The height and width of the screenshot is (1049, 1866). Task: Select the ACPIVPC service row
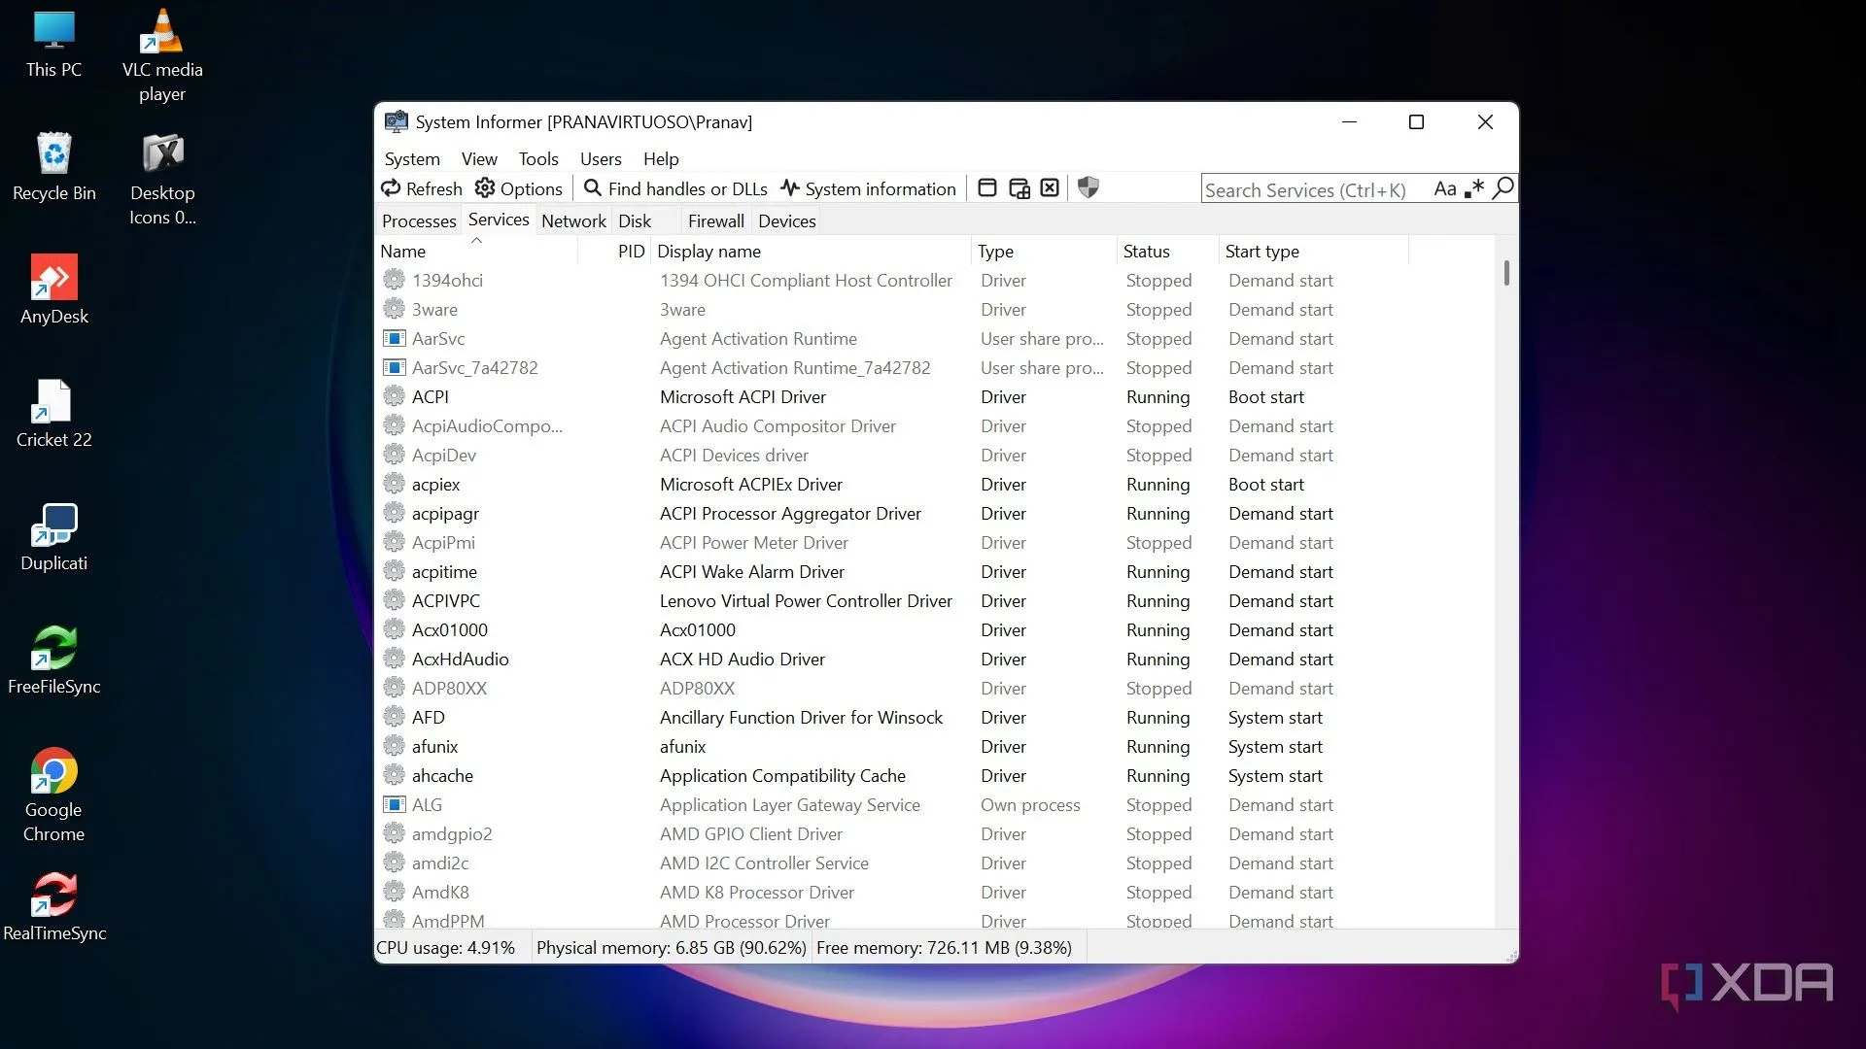coord(446,601)
